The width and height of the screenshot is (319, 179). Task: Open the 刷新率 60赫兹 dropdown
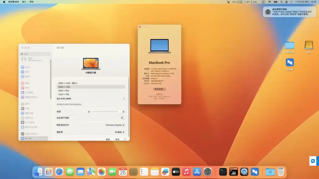119,132
